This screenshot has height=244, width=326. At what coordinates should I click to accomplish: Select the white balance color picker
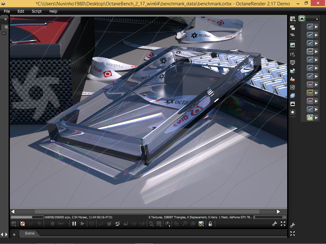coord(109,224)
